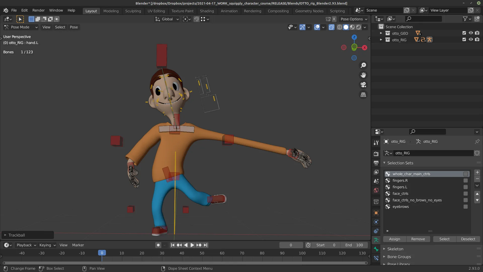
Task: Open Global transform orientation dropdown
Action: 167,19
